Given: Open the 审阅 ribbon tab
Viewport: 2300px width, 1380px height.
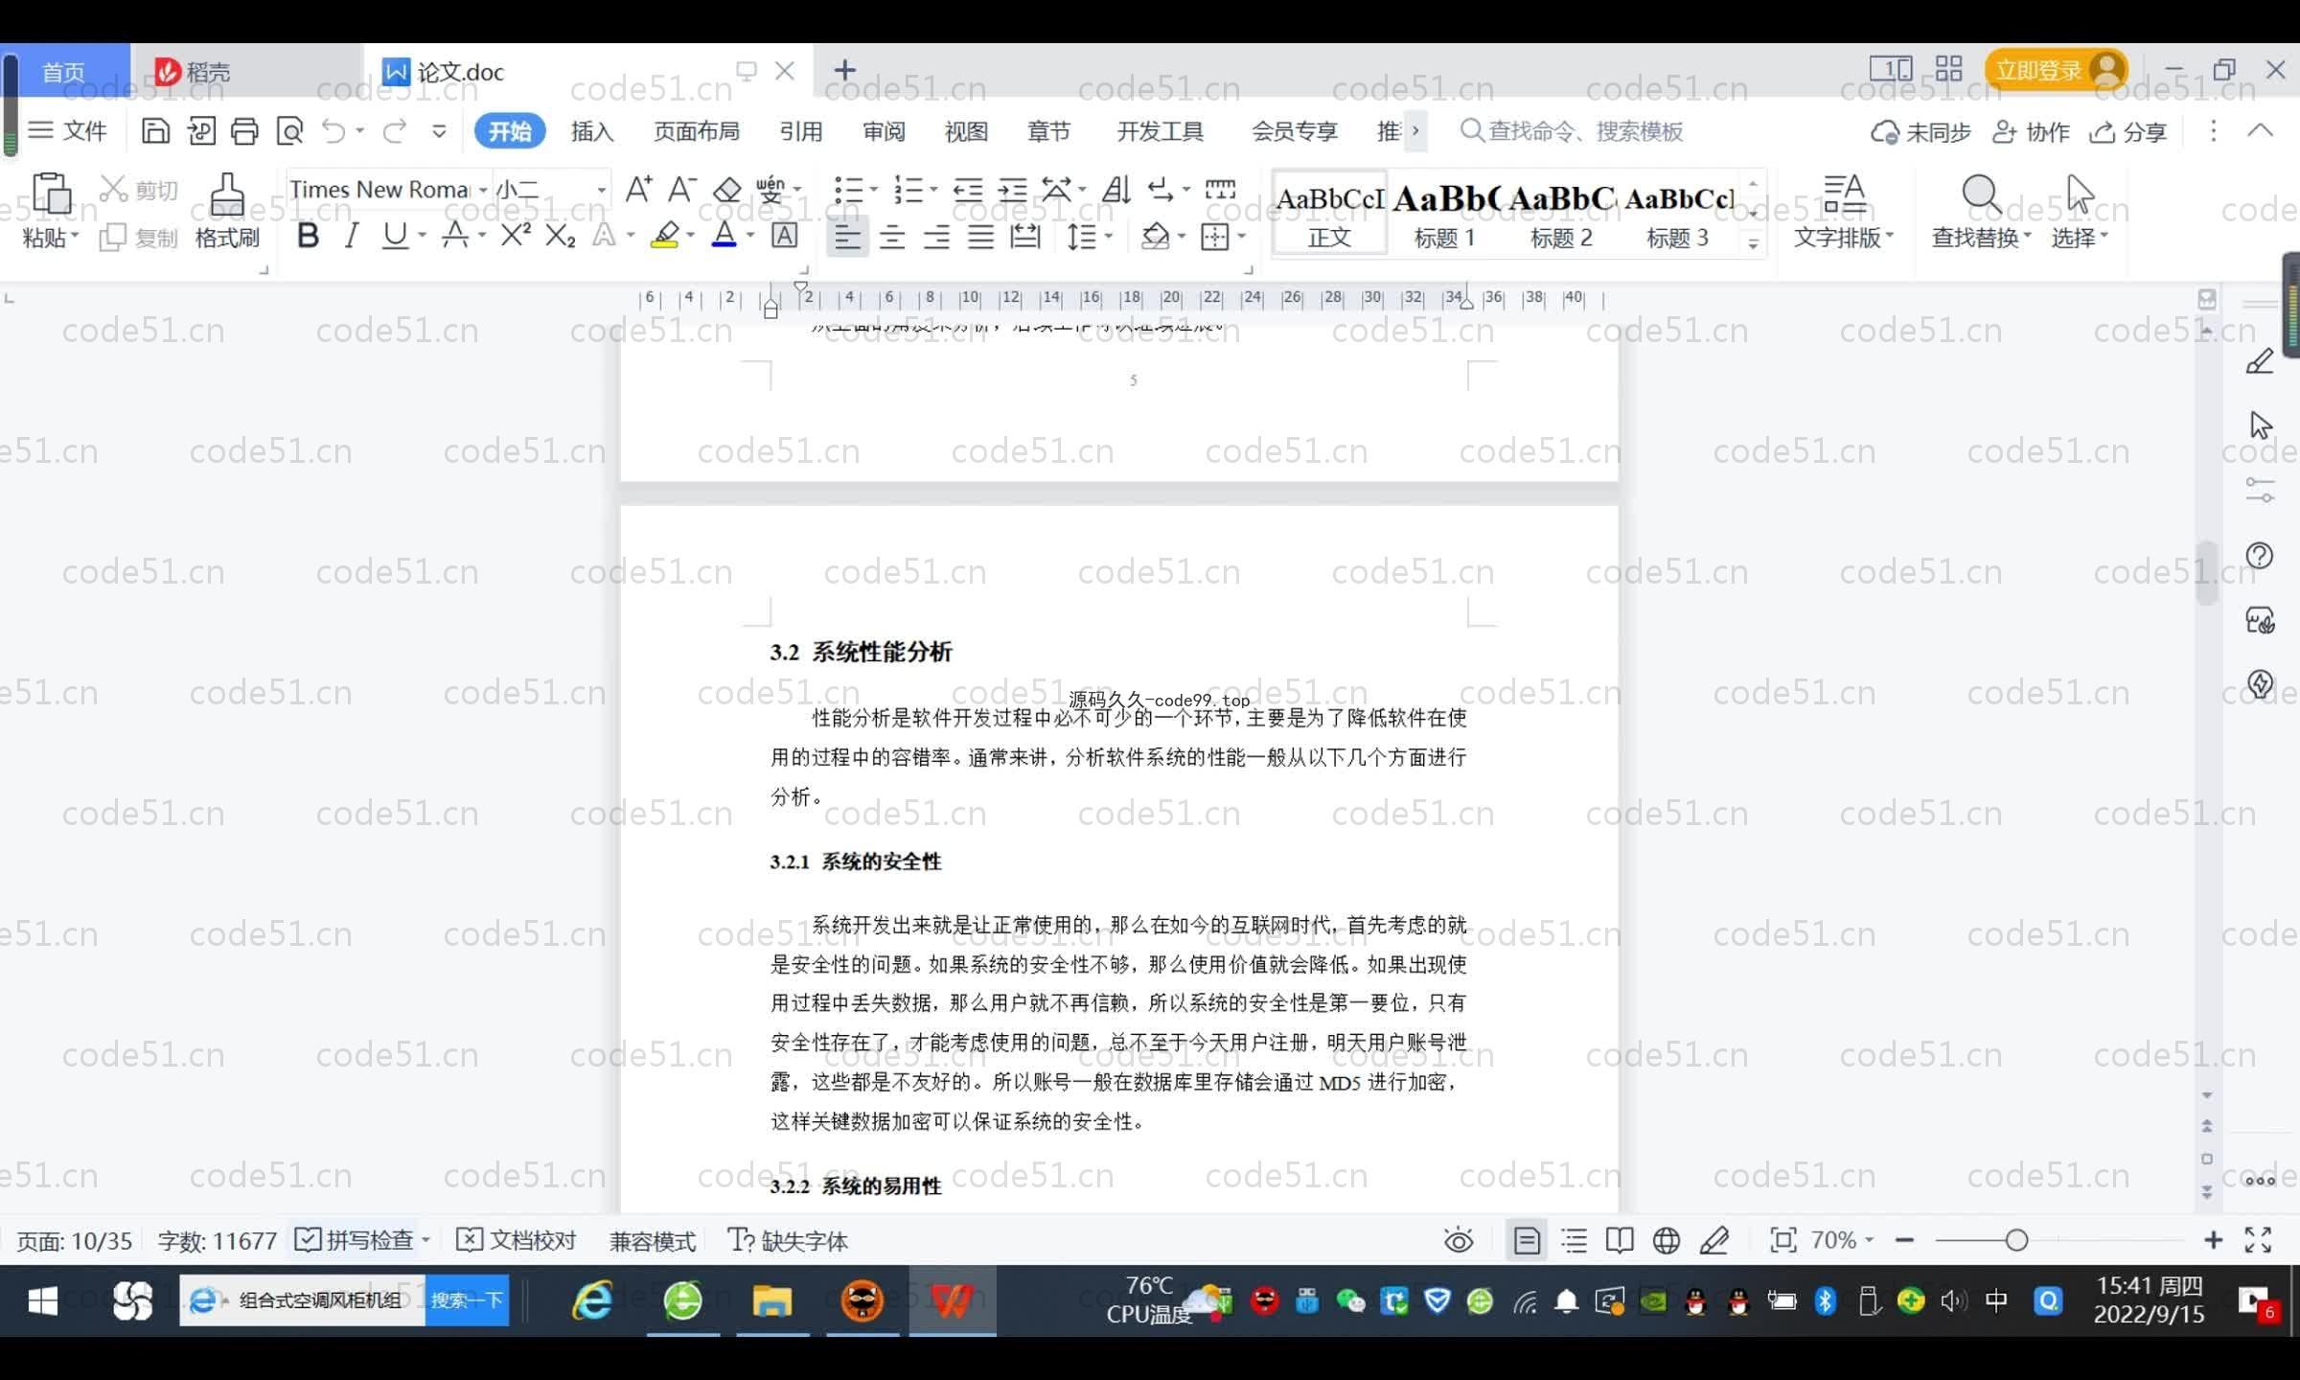Looking at the screenshot, I should 883,131.
